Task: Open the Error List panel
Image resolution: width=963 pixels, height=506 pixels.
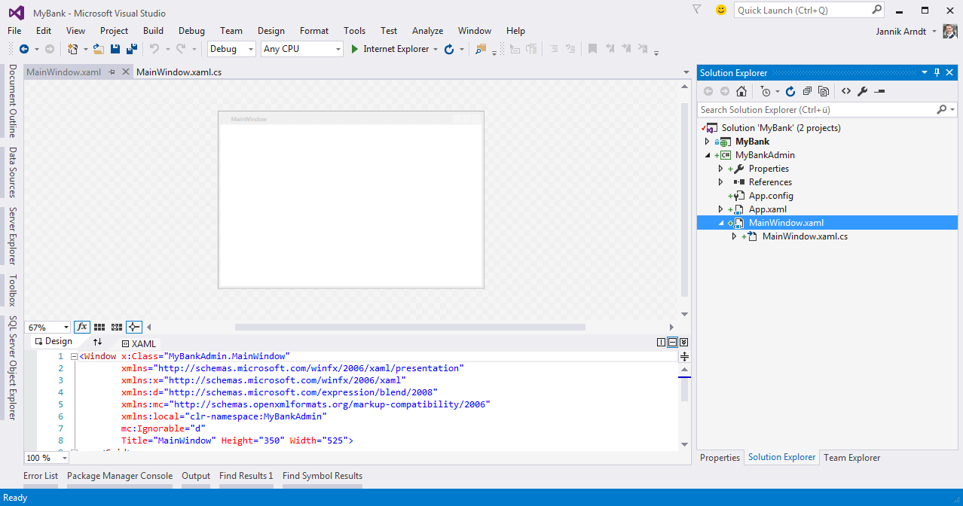Action: pyautogui.click(x=41, y=476)
